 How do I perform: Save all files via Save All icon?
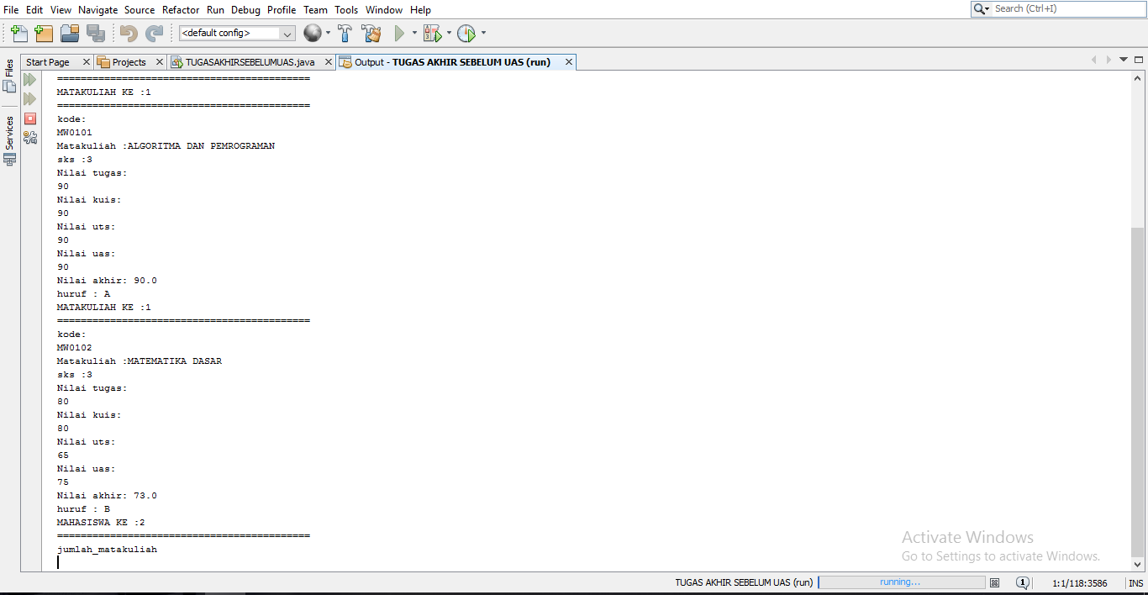click(95, 33)
